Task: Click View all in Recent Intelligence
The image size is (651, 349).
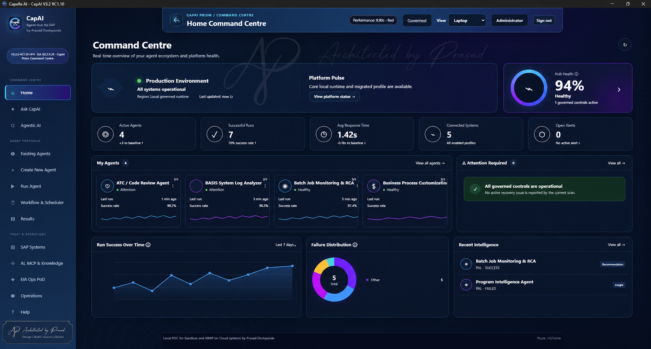Action: click(616, 245)
